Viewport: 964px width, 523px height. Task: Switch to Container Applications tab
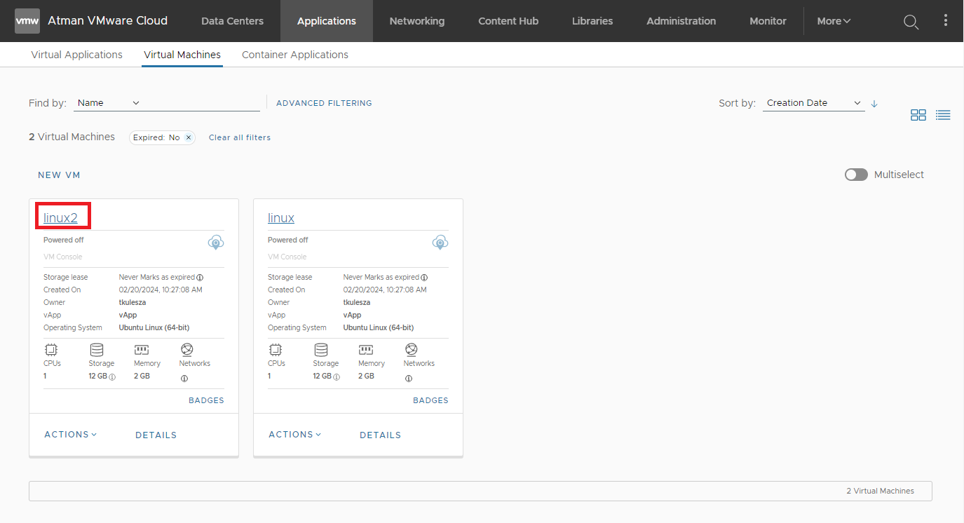(294, 55)
